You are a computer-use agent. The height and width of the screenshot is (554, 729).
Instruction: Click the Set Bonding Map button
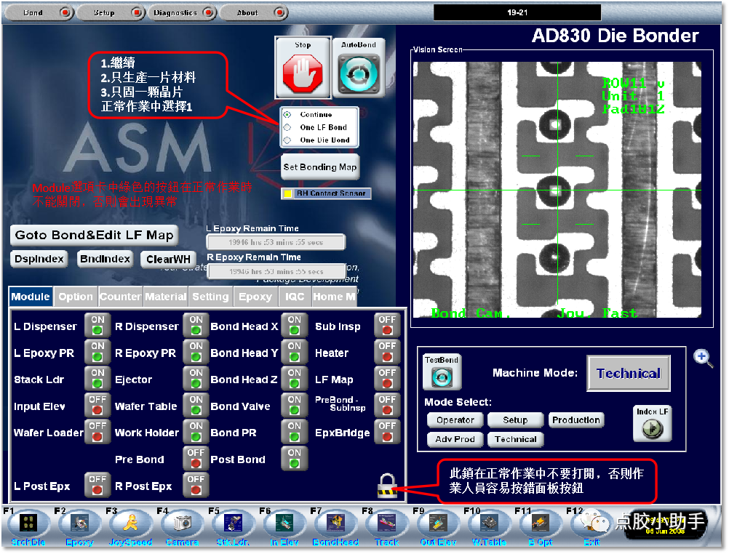(320, 167)
